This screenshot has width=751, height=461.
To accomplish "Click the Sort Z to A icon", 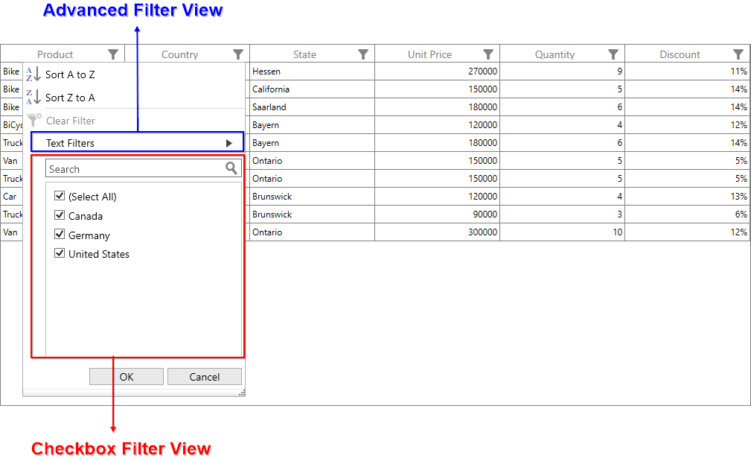I will [x=33, y=97].
